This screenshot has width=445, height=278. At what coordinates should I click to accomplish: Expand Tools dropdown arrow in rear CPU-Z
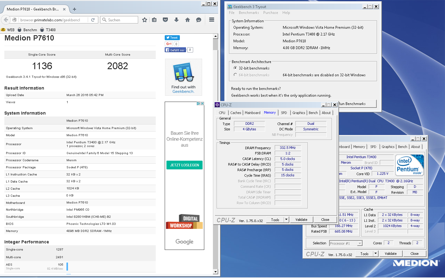(376, 254)
